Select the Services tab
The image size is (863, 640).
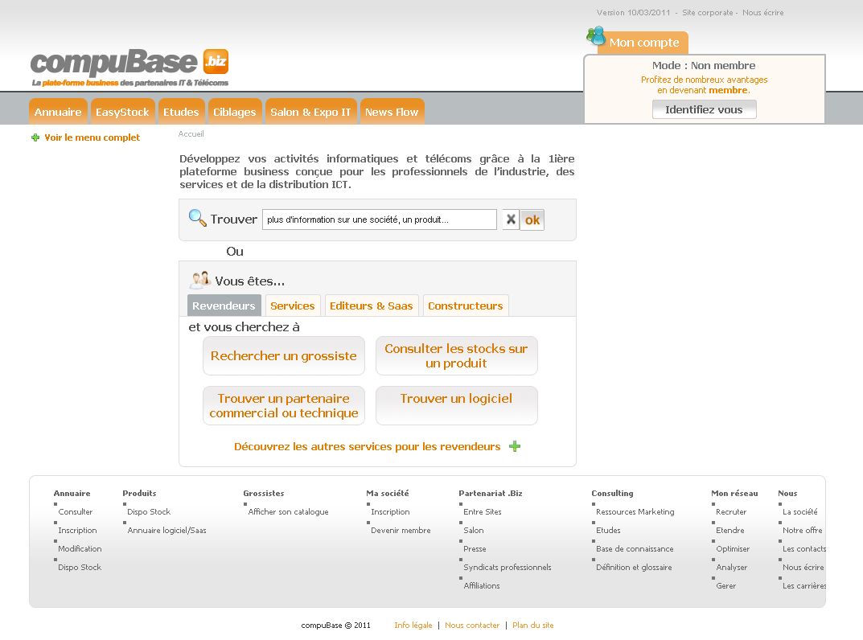tap(292, 306)
